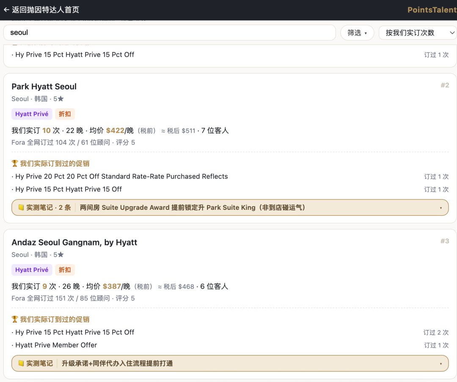Open the PointsTalent brand logo

[432, 10]
